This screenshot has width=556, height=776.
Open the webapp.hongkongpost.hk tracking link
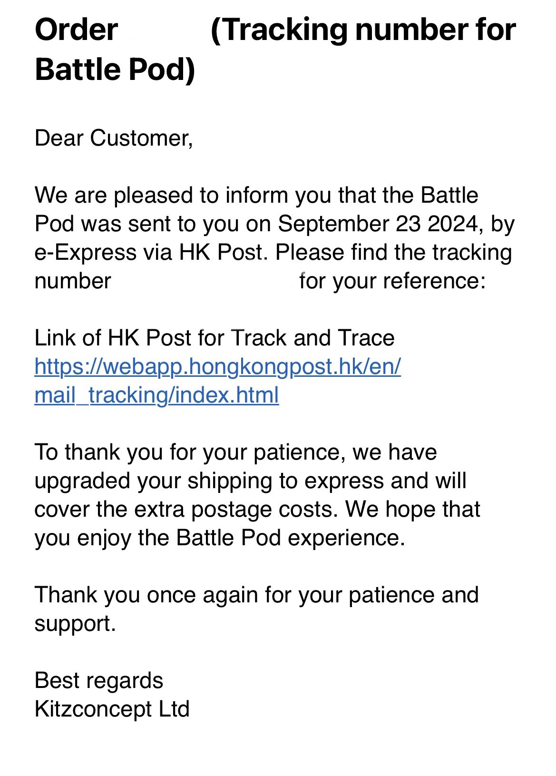pyautogui.click(x=218, y=367)
